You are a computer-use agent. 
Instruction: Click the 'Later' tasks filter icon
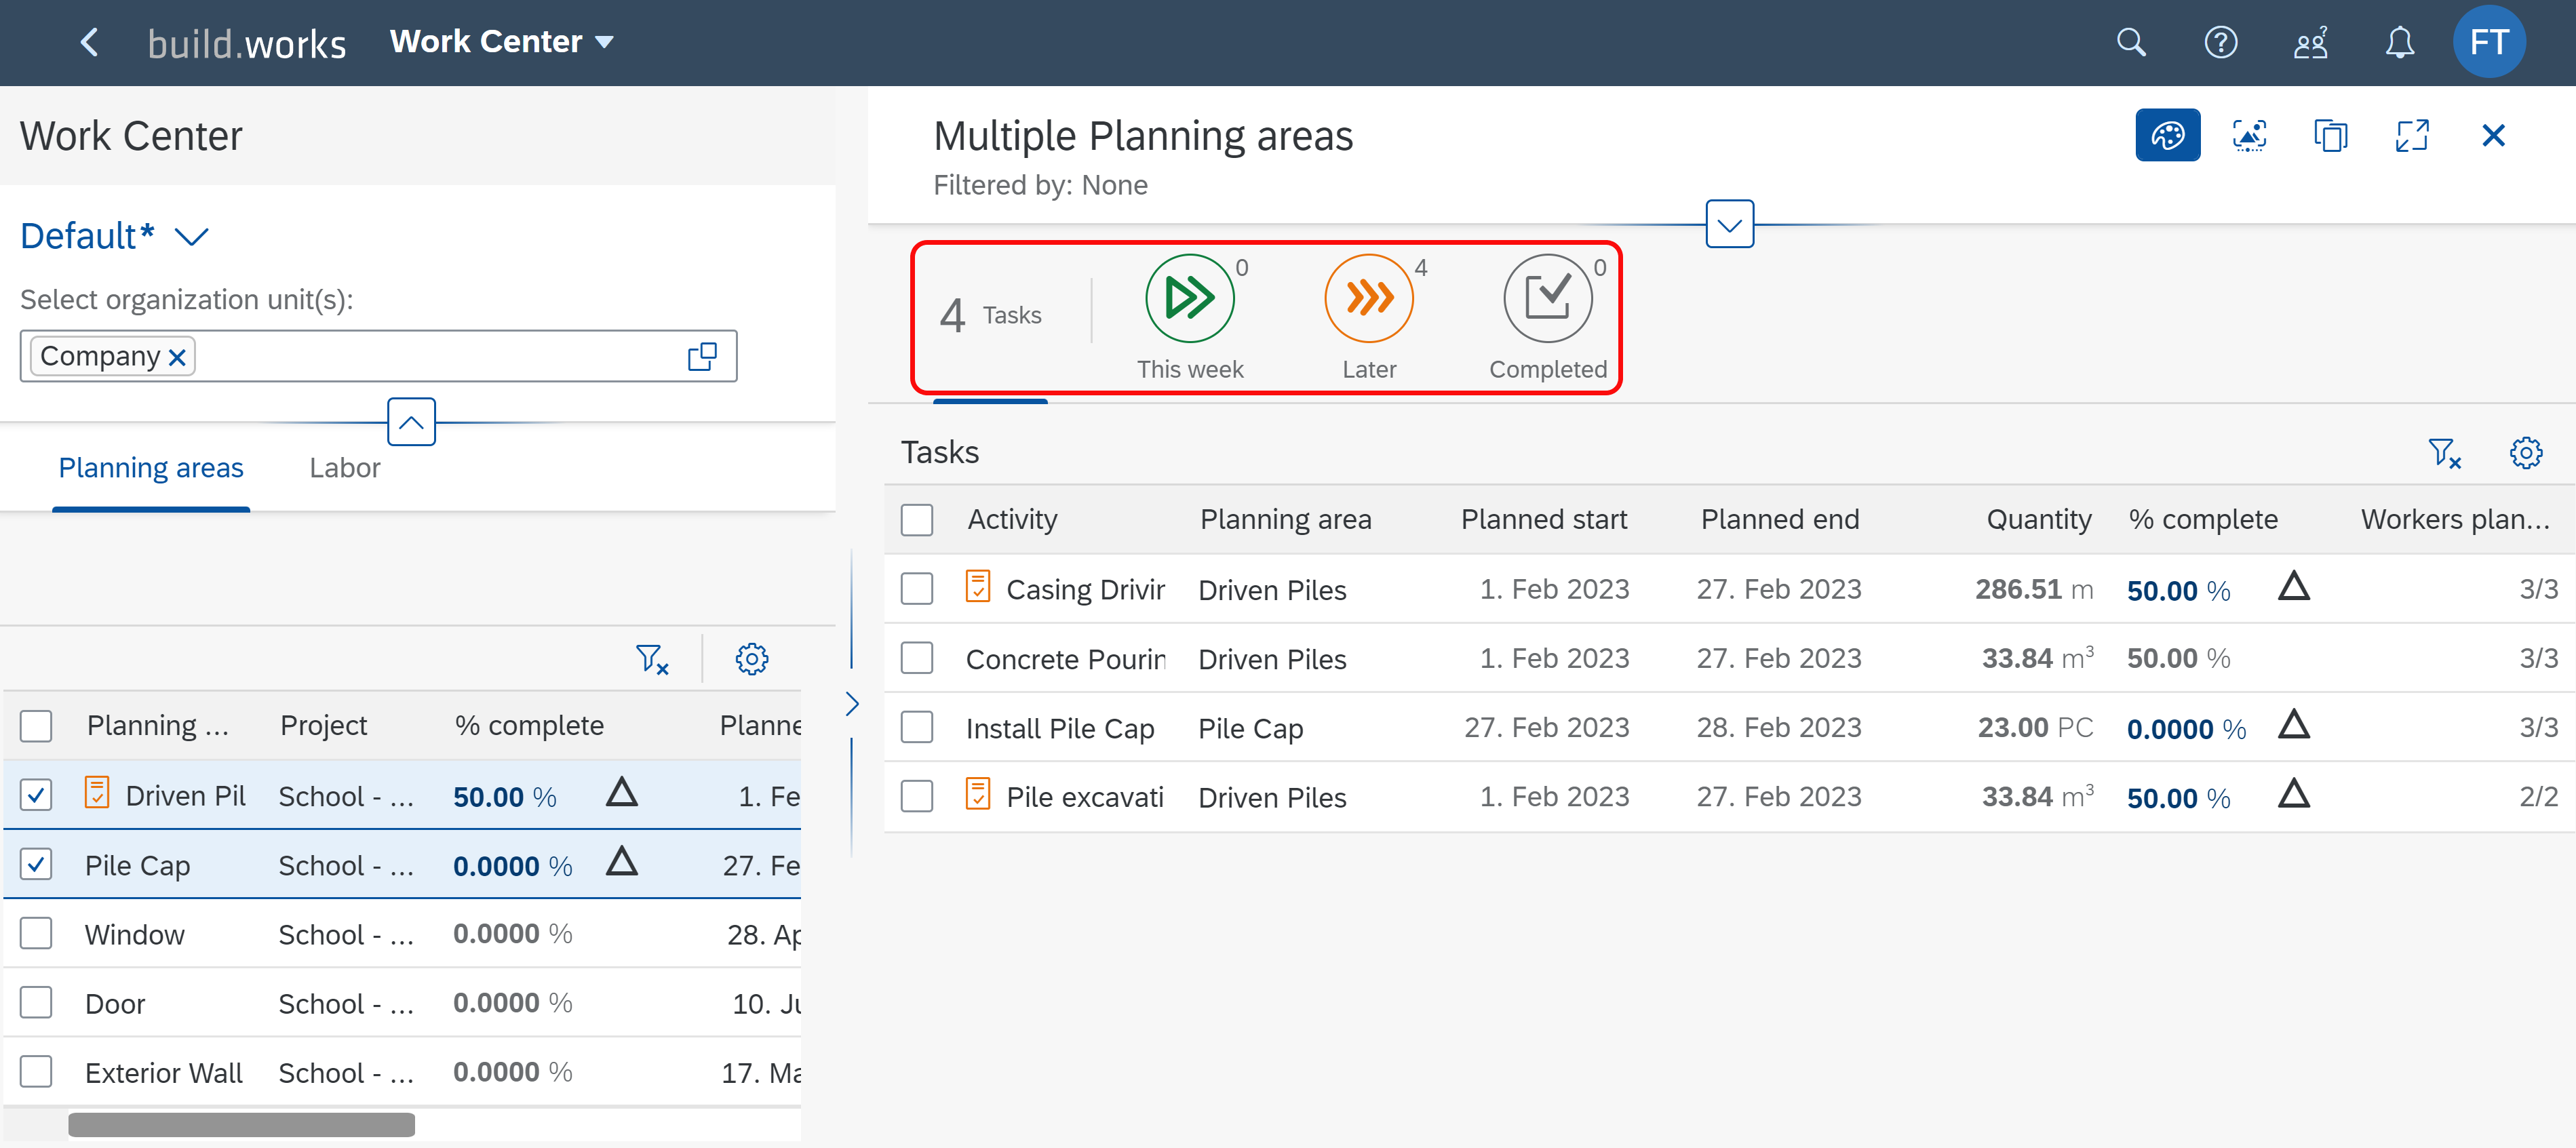1368,298
